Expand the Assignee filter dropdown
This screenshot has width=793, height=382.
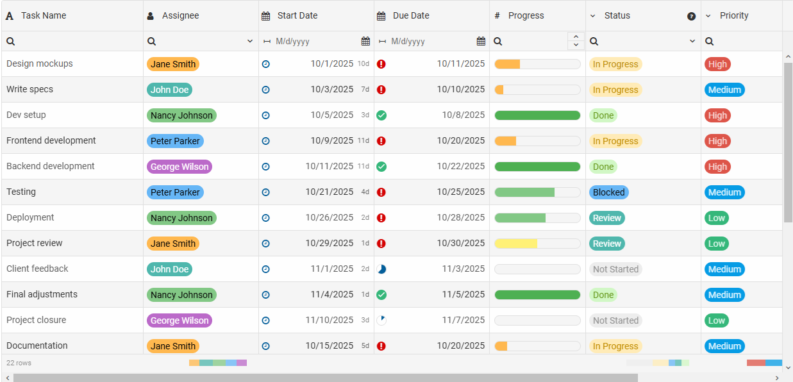pos(250,41)
